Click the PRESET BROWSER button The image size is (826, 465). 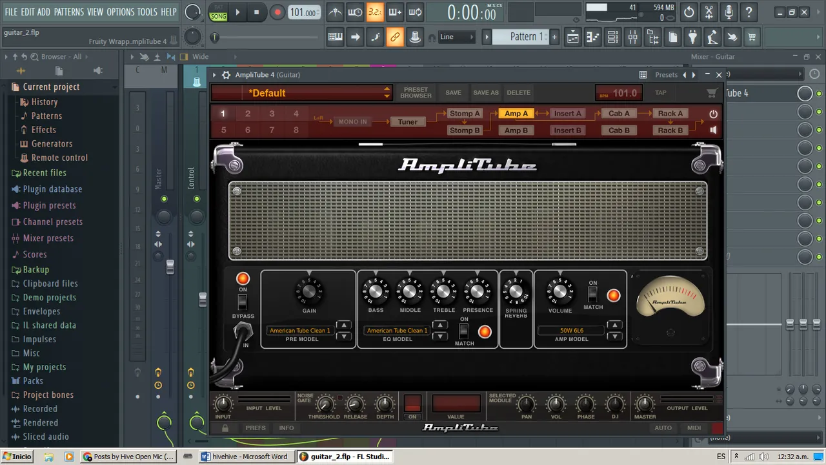(416, 93)
